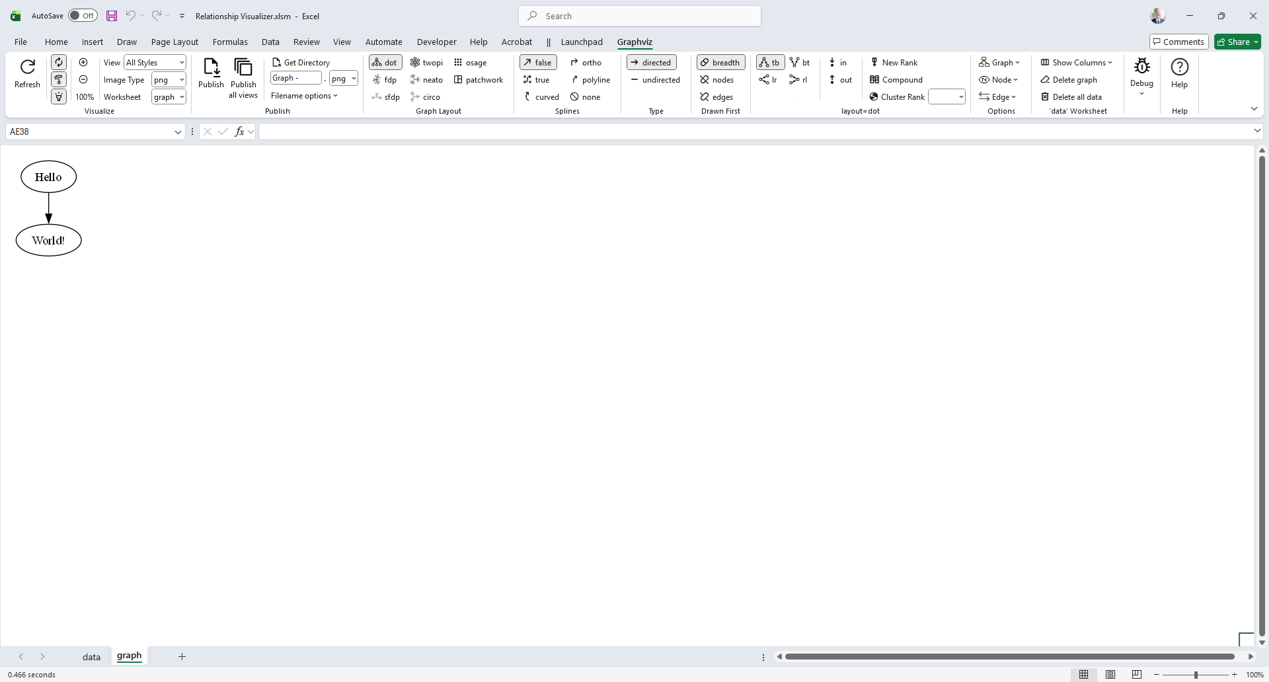The height and width of the screenshot is (682, 1269).
Task: Expand Filename options menu
Action: [x=304, y=96]
